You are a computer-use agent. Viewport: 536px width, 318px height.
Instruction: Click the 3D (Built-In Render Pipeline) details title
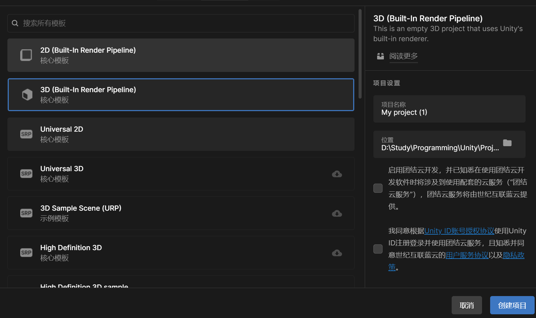[x=428, y=19]
